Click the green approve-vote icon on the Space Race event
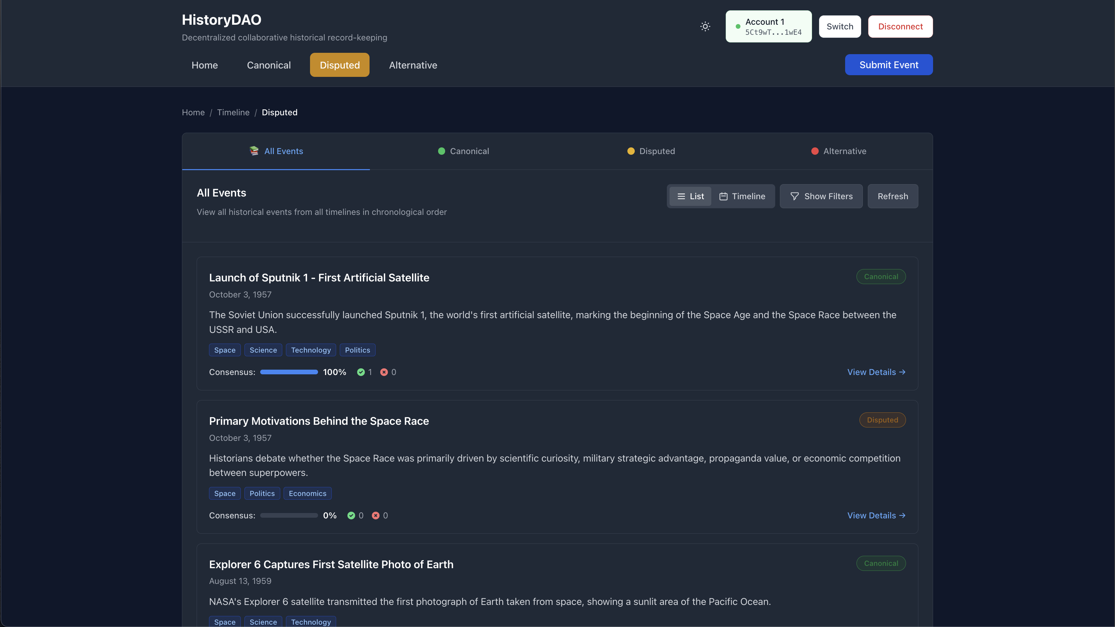Screen dimensions: 1115x627 351,515
